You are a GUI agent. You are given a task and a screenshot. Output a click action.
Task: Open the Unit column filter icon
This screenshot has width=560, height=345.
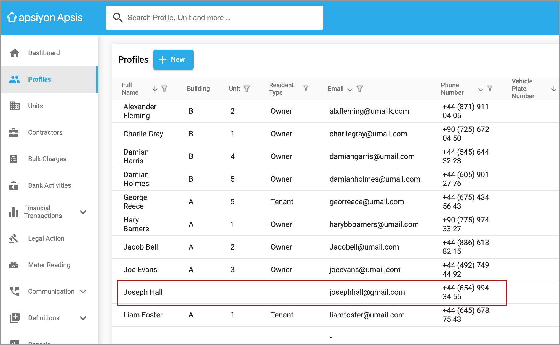coord(247,89)
